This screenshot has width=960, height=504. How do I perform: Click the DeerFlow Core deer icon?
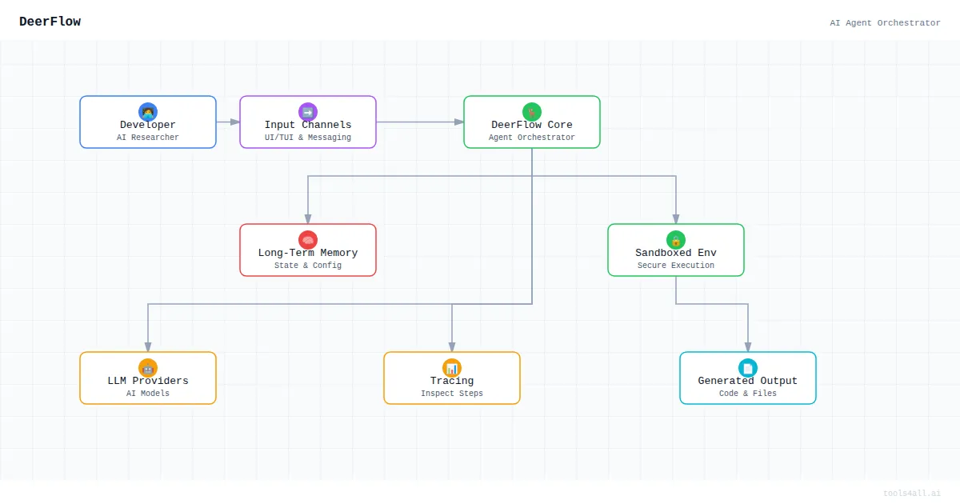pos(532,112)
